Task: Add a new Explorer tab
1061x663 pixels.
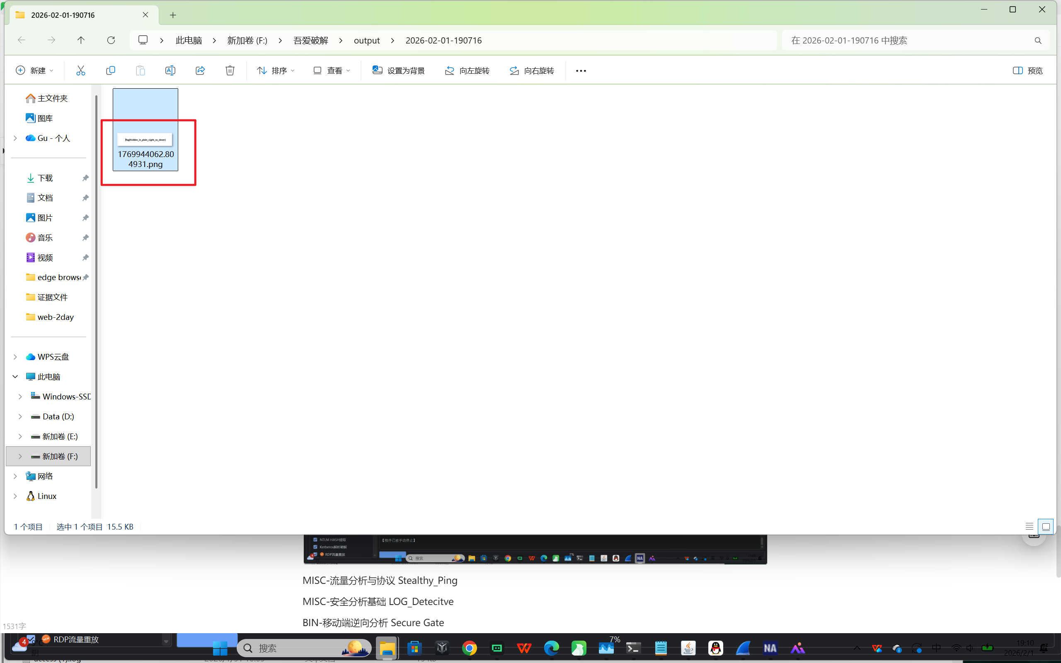Action: click(173, 15)
